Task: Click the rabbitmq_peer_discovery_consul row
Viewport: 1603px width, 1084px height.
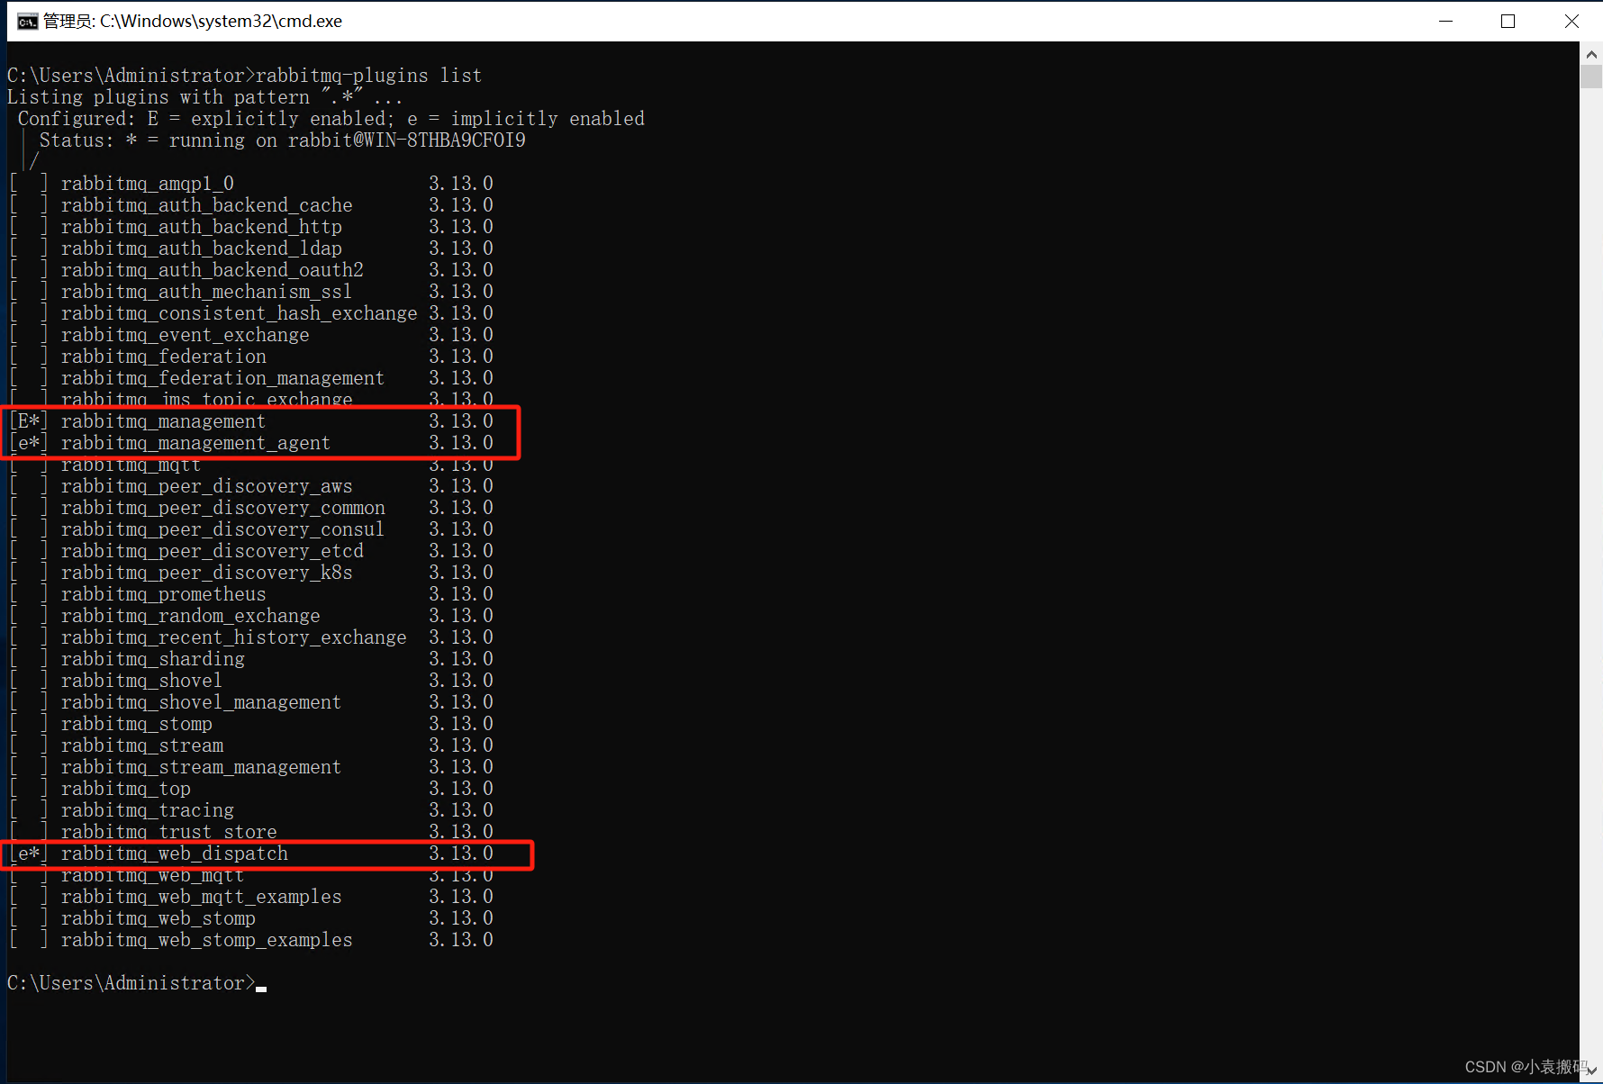Action: (252, 529)
